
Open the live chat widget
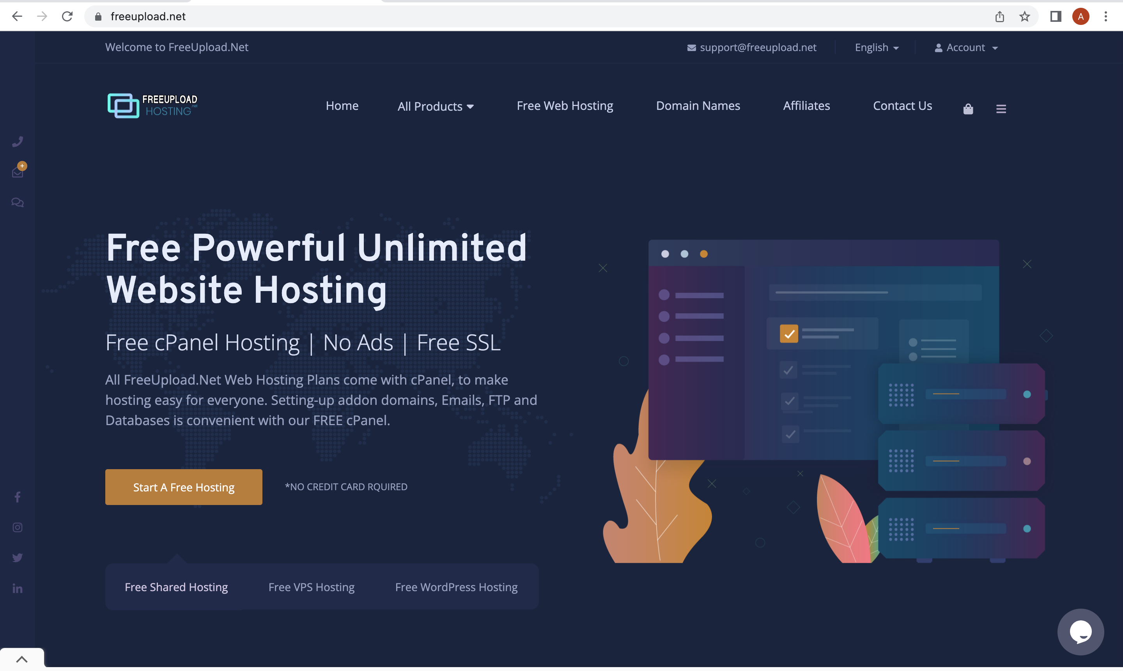(x=1080, y=632)
